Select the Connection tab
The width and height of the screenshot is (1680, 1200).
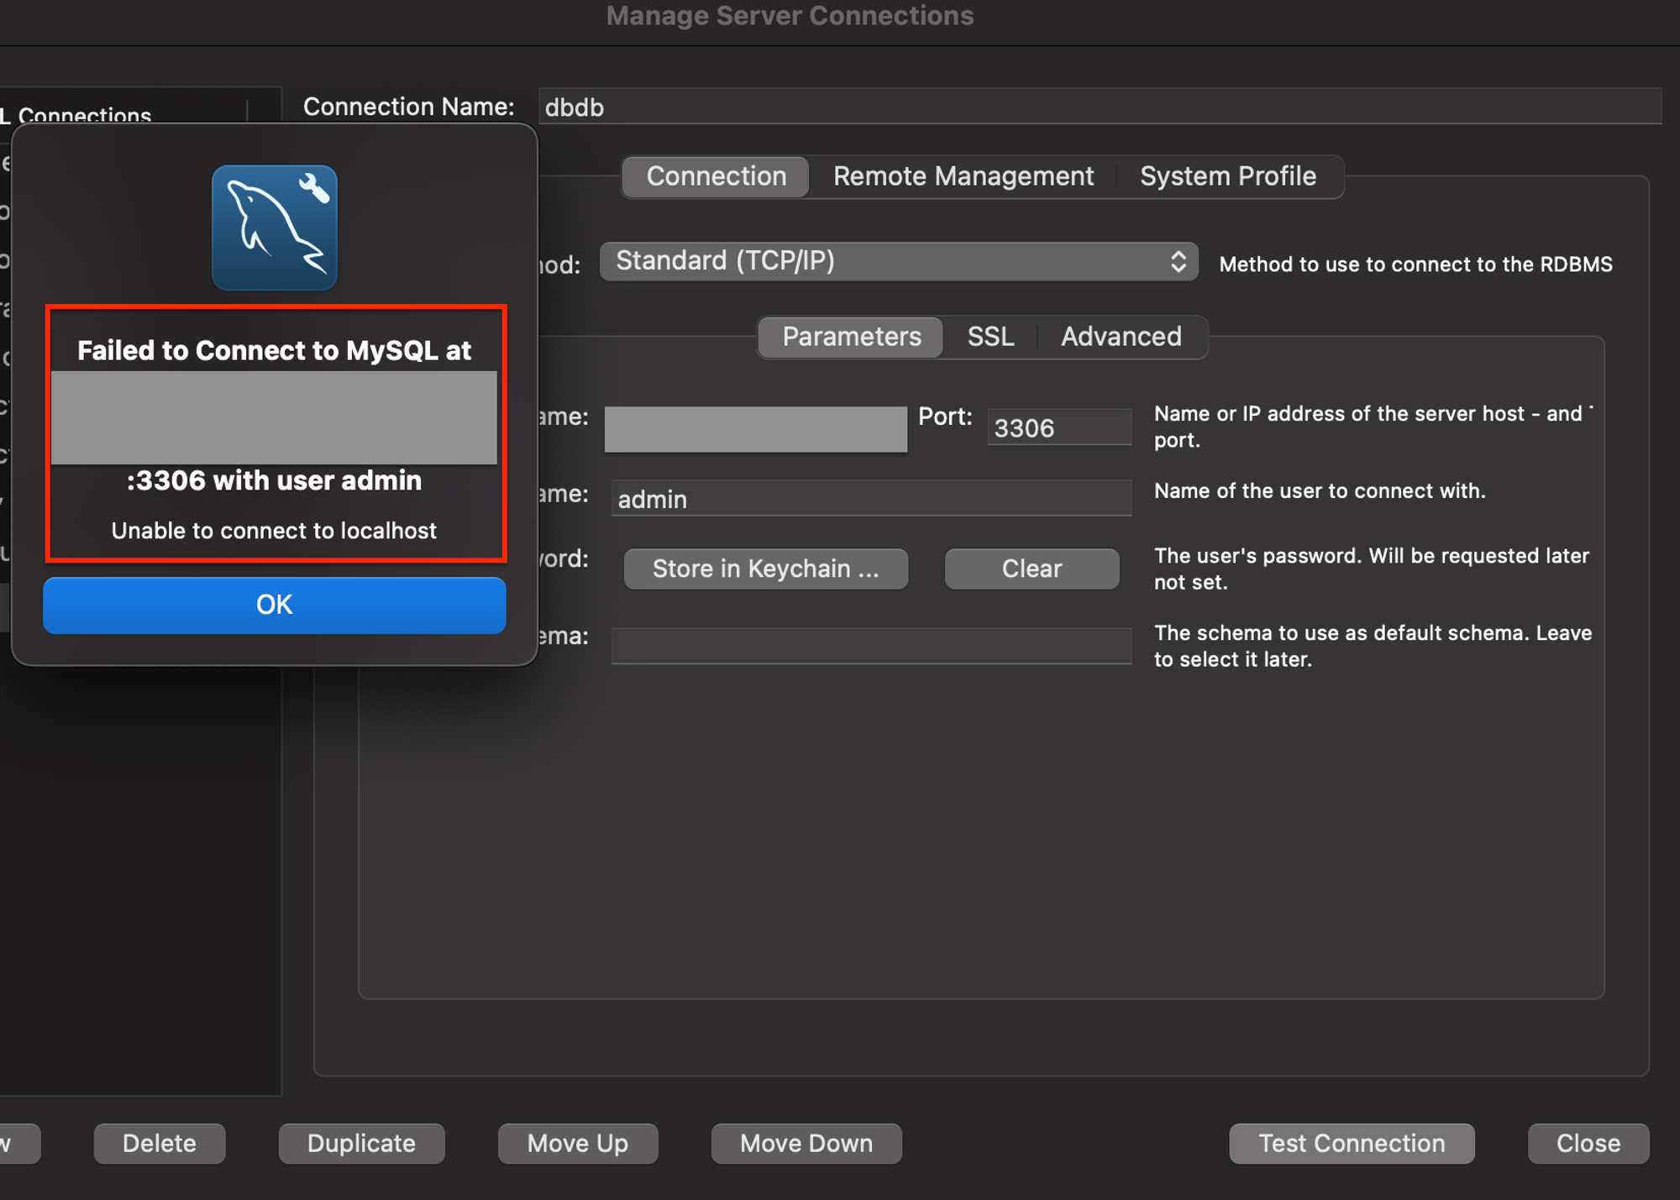tap(716, 176)
